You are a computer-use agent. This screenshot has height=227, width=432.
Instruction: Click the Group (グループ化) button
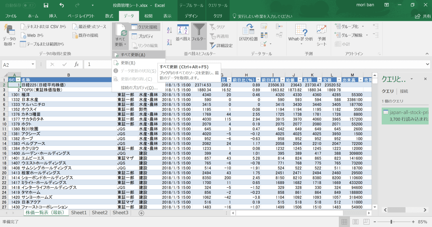[x=347, y=27]
